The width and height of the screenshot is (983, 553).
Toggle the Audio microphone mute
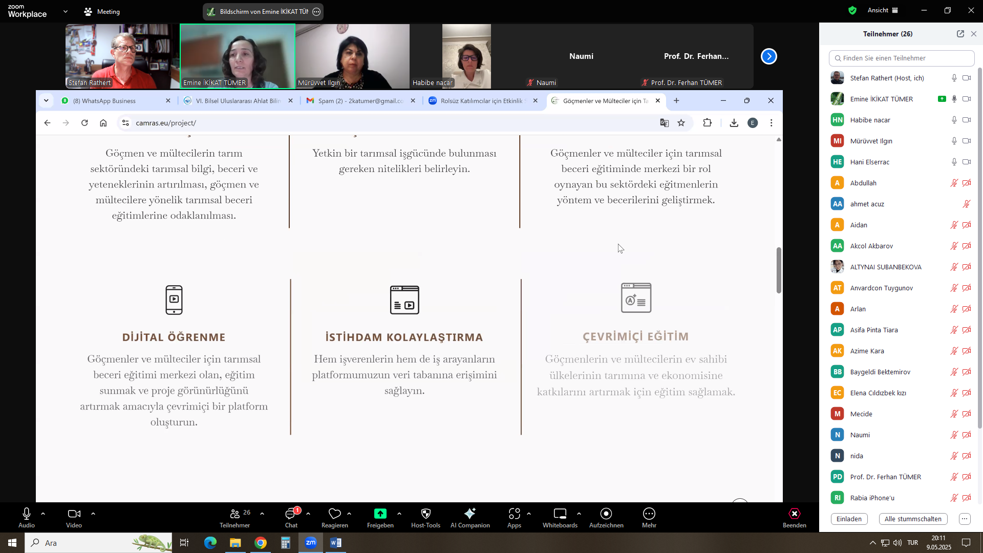coord(27,514)
